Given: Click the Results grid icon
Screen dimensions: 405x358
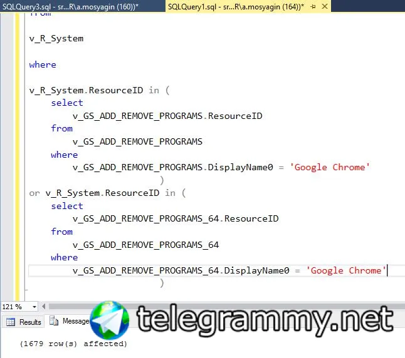Looking at the screenshot, I should (x=11, y=322).
